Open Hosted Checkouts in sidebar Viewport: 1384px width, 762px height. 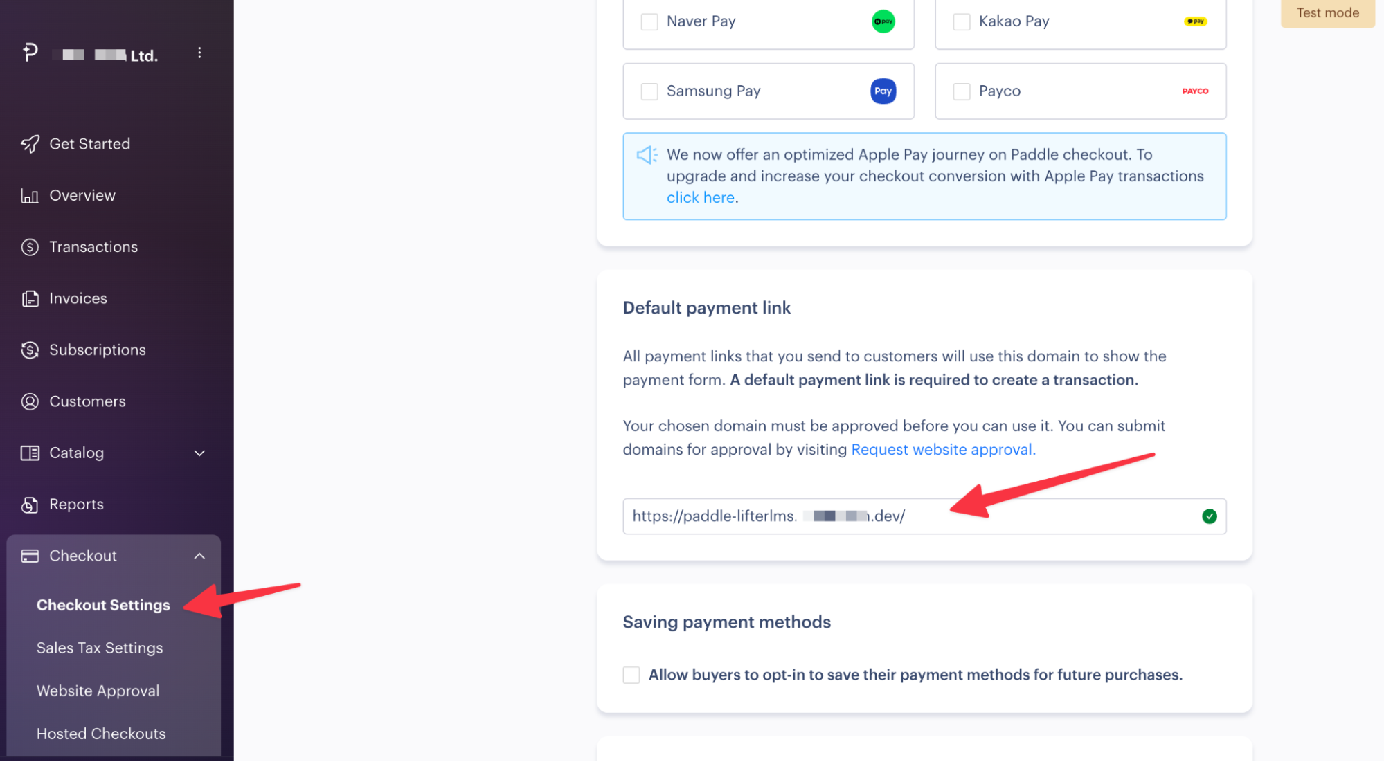point(101,734)
